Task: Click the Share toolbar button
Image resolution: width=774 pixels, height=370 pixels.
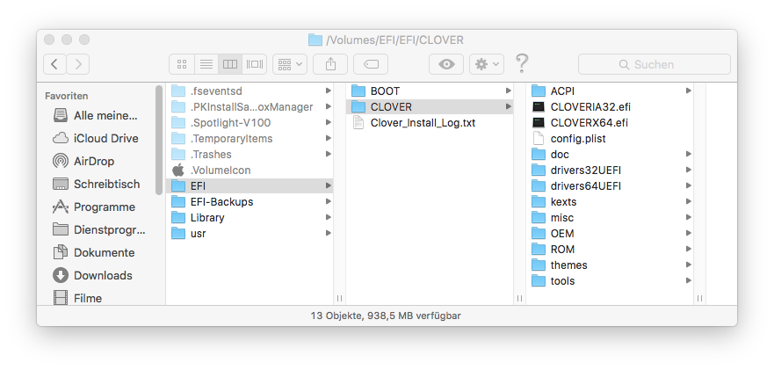Action: click(330, 64)
